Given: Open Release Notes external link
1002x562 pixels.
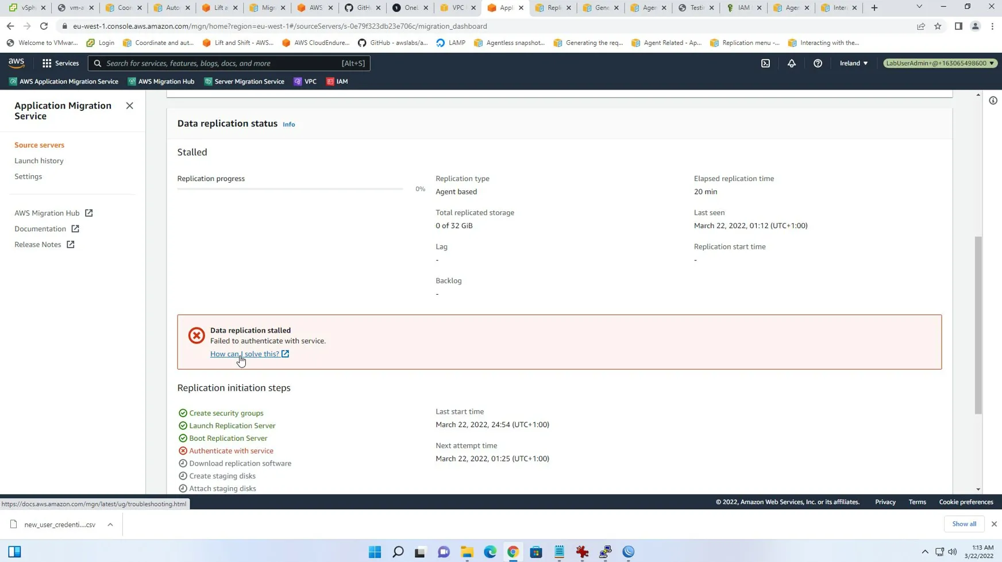Looking at the screenshot, I should click(x=44, y=245).
